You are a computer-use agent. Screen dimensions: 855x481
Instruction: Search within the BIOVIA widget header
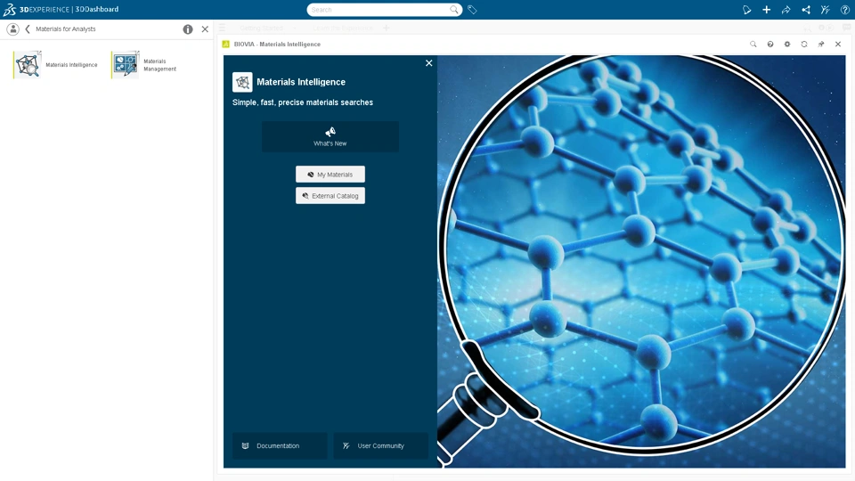(x=753, y=45)
